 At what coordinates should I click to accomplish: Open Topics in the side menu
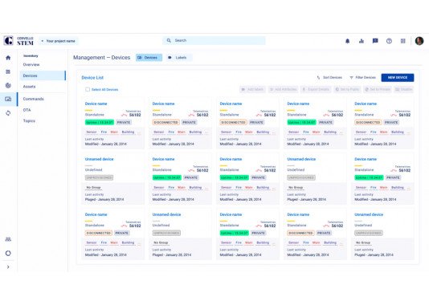pos(29,121)
